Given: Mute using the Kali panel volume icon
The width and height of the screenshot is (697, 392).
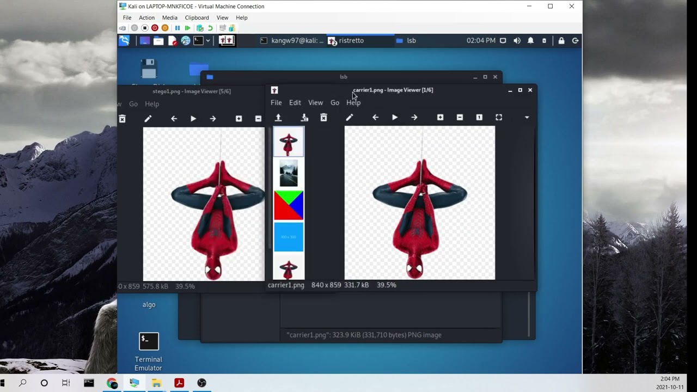Looking at the screenshot, I should pyautogui.click(x=517, y=41).
